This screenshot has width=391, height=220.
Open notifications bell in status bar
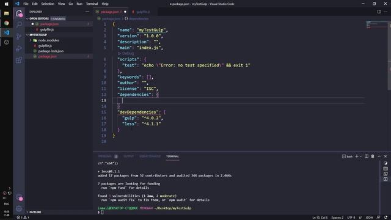pyautogui.click(x=386, y=218)
